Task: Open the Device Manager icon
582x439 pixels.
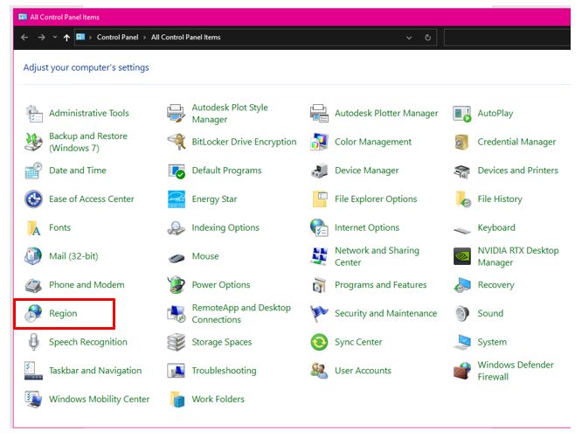Action: coord(319,171)
